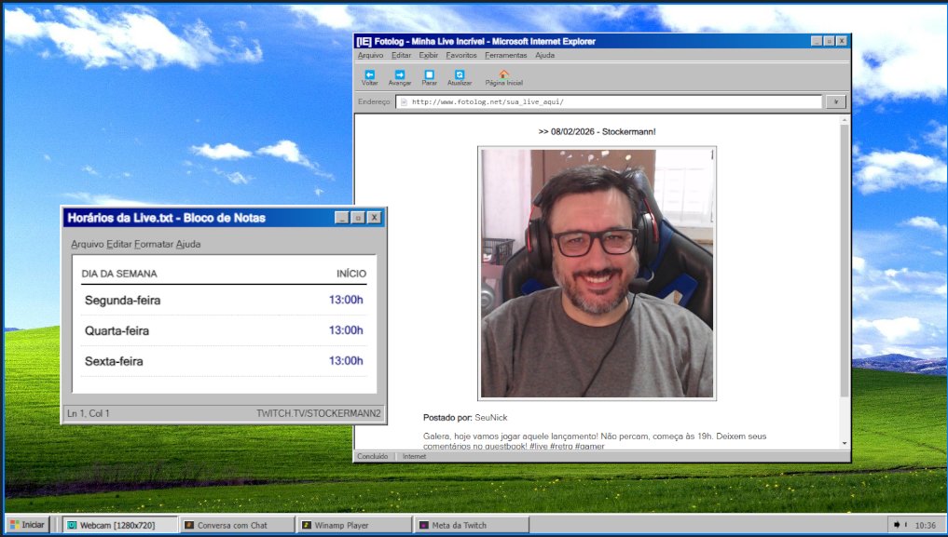
Task: Click the page icon in the address field
Action: pyautogui.click(x=404, y=102)
